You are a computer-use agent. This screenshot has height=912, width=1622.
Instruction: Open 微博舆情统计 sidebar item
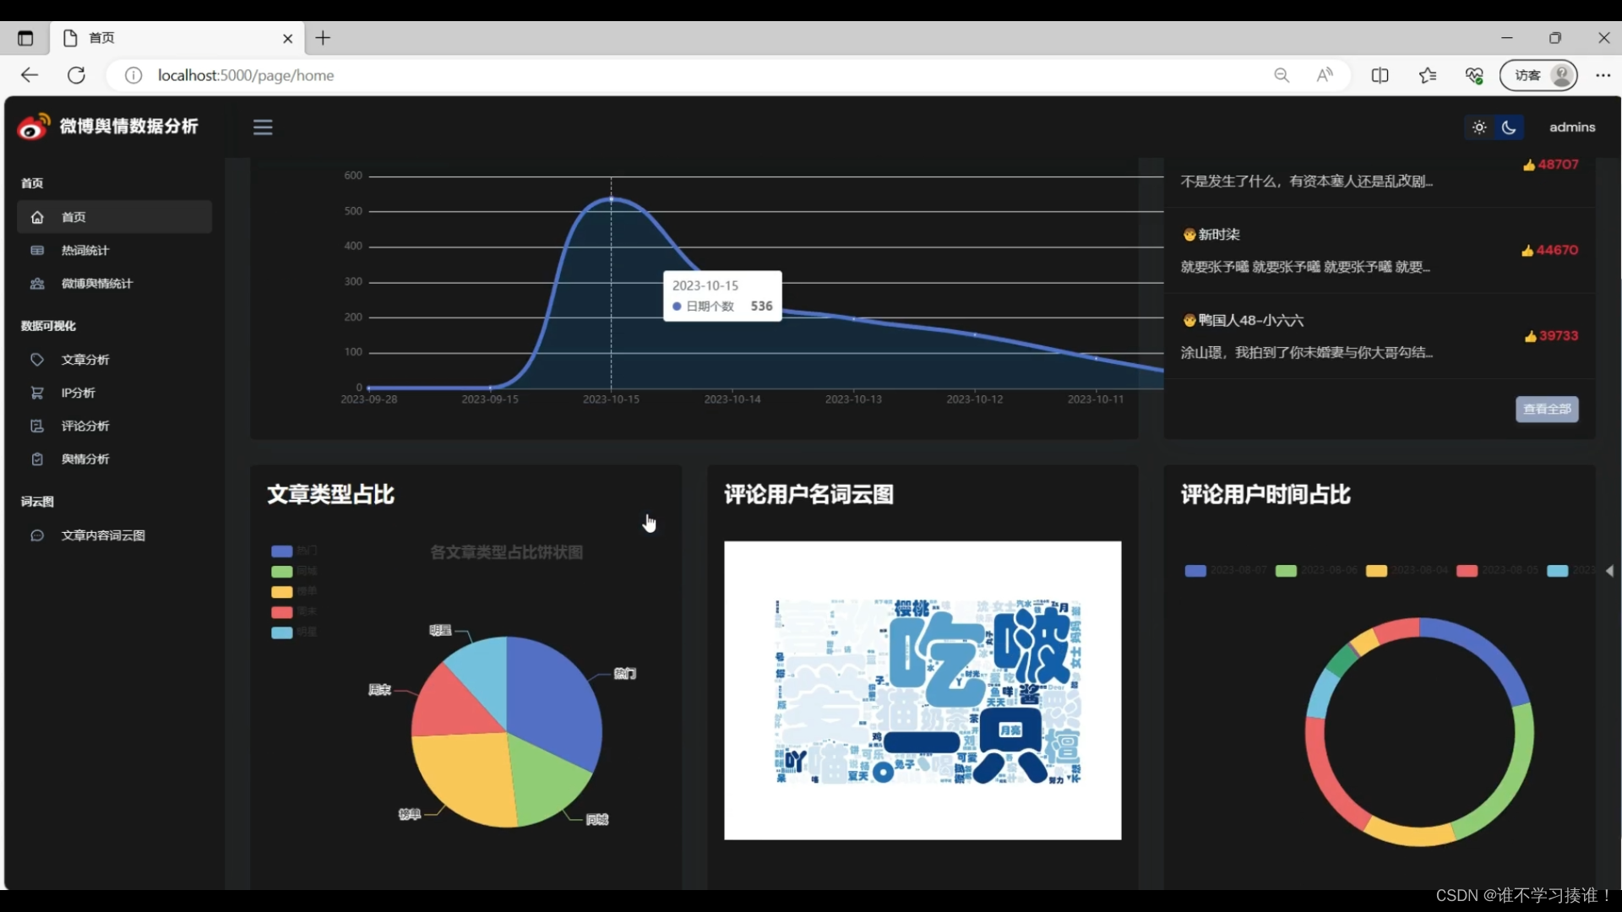[96, 284]
